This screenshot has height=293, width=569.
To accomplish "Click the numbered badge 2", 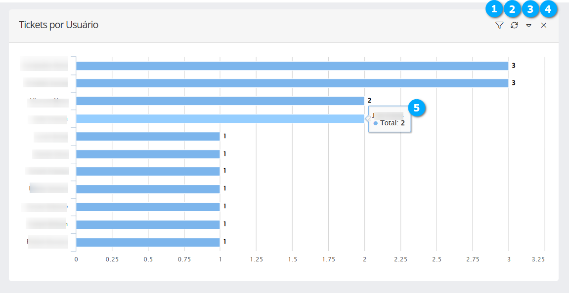I will pos(512,8).
